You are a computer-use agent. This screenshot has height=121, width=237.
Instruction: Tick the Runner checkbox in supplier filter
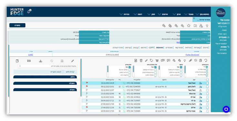[129, 70]
